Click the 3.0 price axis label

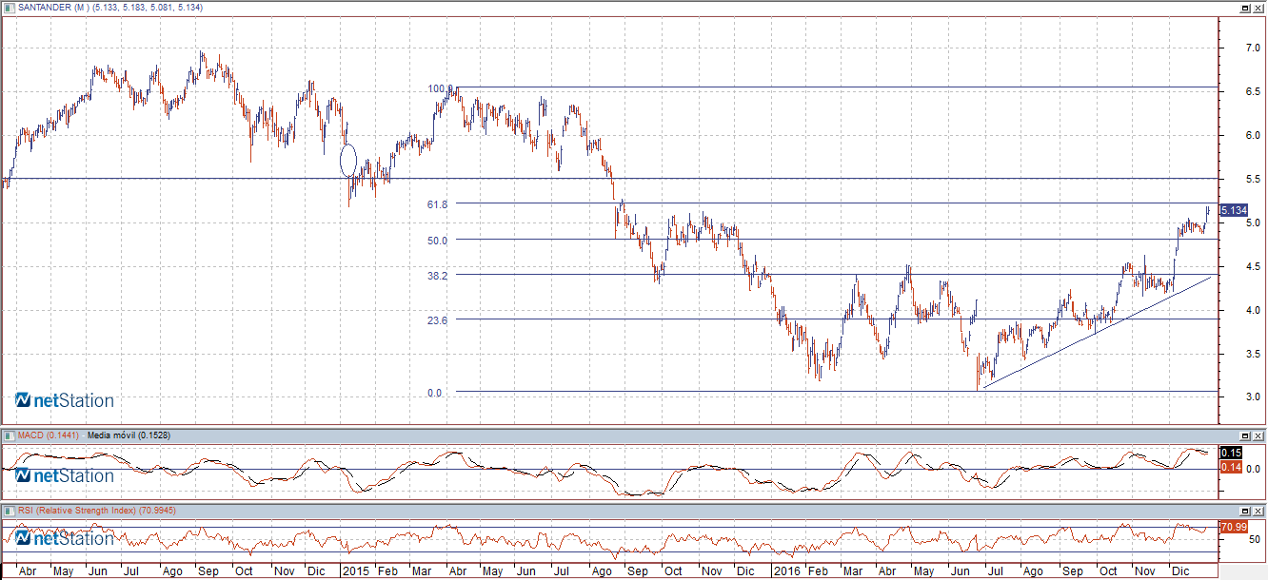point(1254,397)
